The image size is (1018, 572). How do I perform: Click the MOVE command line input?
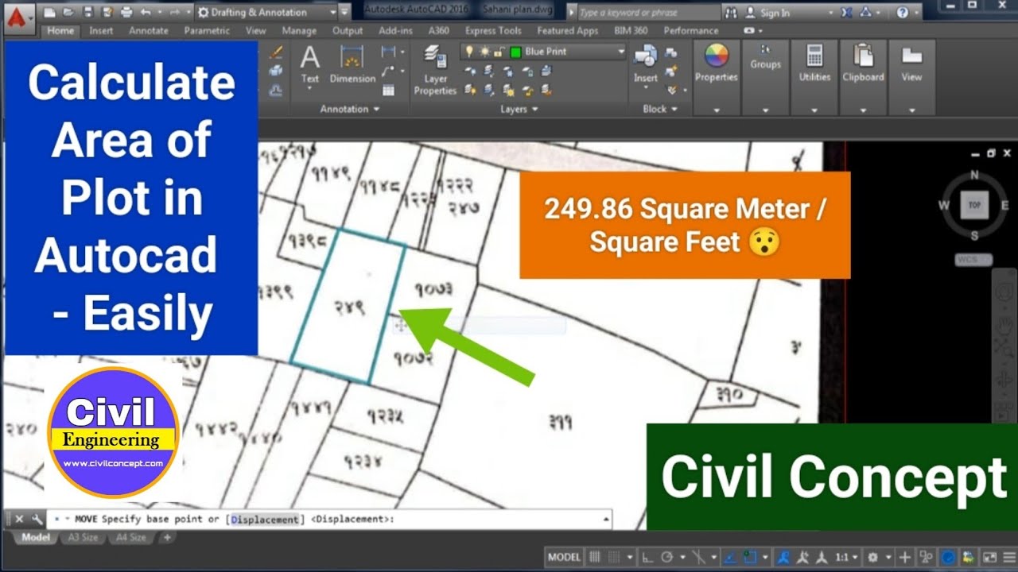[329, 519]
